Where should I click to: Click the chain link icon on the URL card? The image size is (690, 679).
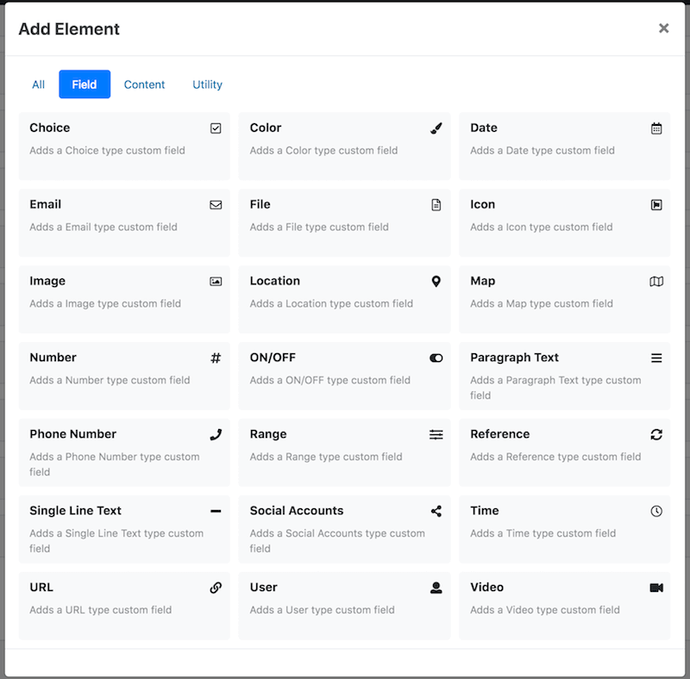pyautogui.click(x=216, y=588)
